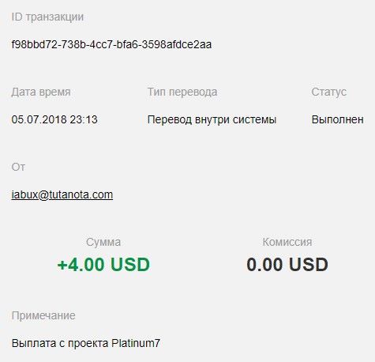Screen dimensions: 375x362
Task: Click the word Platinum7 in note
Action: click(136, 343)
